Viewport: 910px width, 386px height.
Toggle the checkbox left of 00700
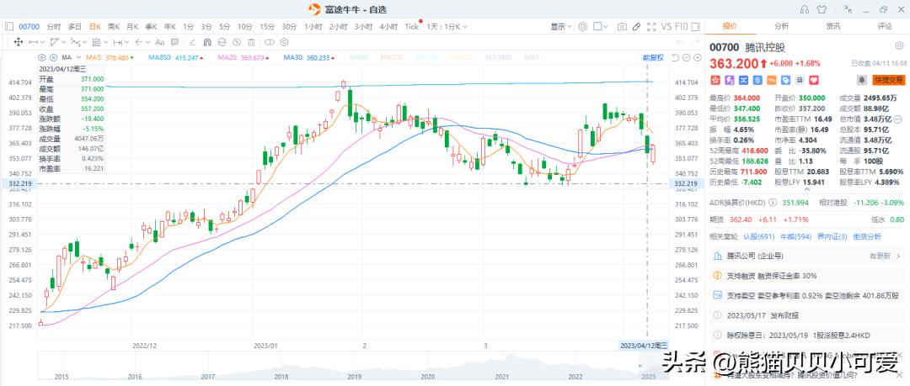point(9,27)
